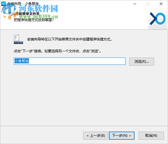Minimize the installer window
The image size is (168, 144).
pos(135,4)
